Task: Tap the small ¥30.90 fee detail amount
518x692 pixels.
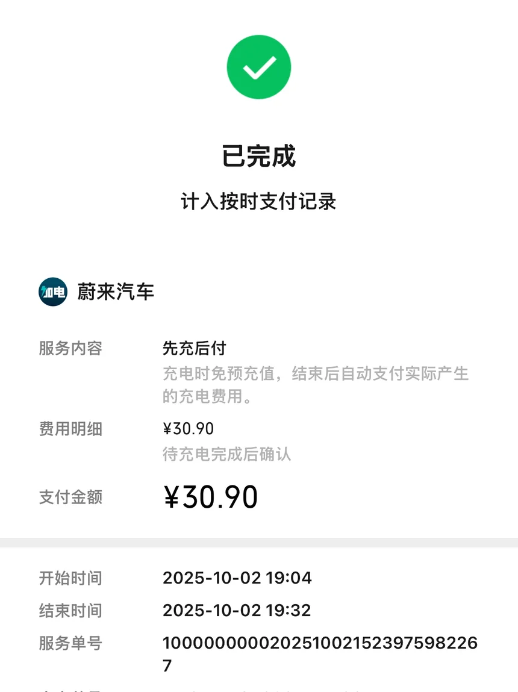Action: [x=188, y=429]
